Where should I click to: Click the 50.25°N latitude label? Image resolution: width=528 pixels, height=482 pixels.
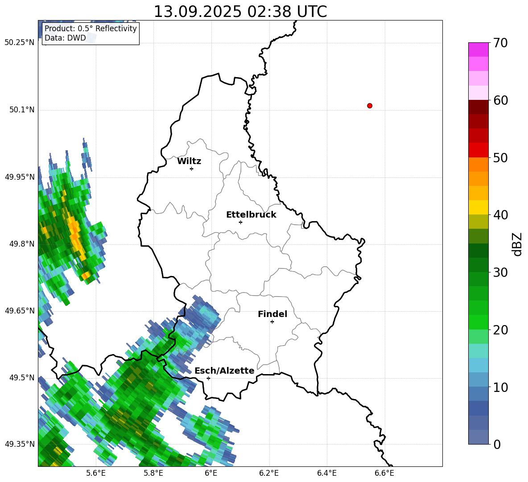click(20, 43)
